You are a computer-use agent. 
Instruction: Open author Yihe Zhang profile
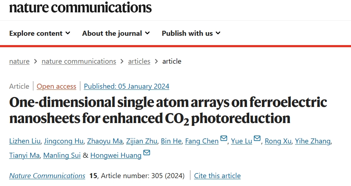[x=313, y=141]
